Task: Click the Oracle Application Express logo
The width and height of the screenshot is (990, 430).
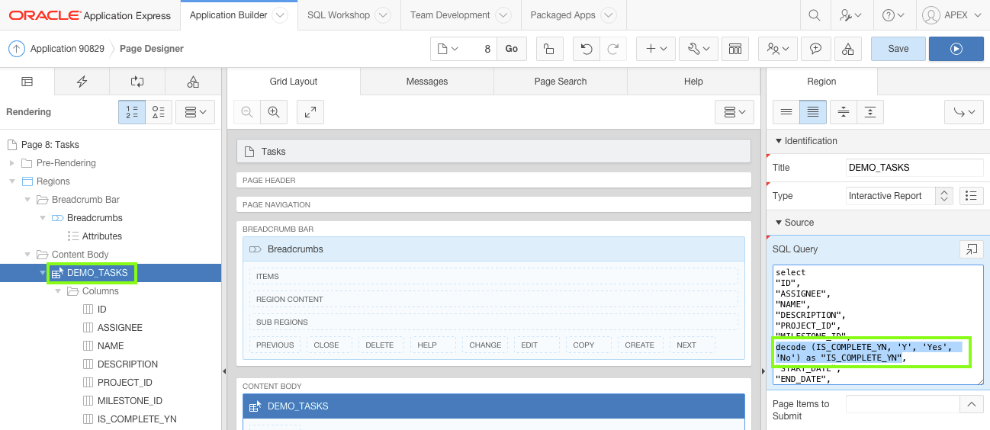Action: pyautogui.click(x=89, y=15)
